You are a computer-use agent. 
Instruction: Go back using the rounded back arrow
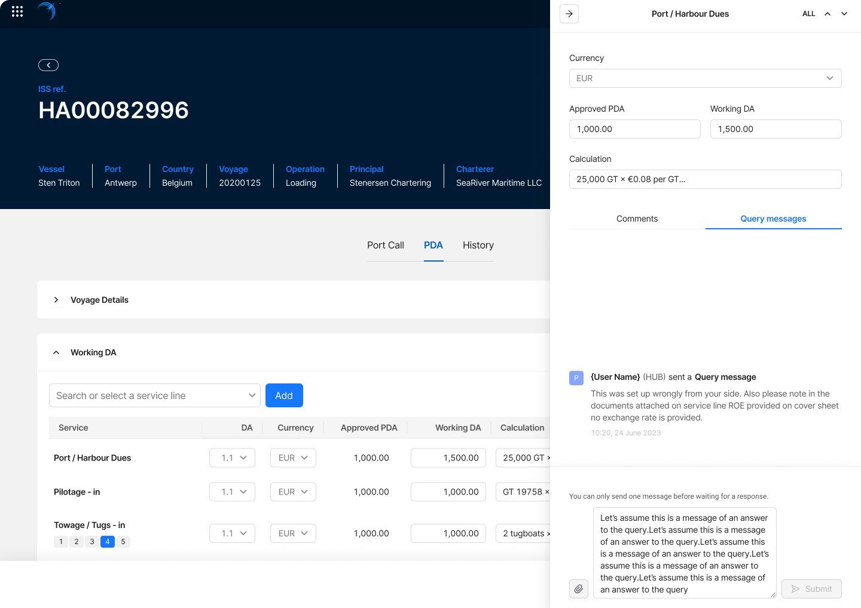[x=48, y=65]
